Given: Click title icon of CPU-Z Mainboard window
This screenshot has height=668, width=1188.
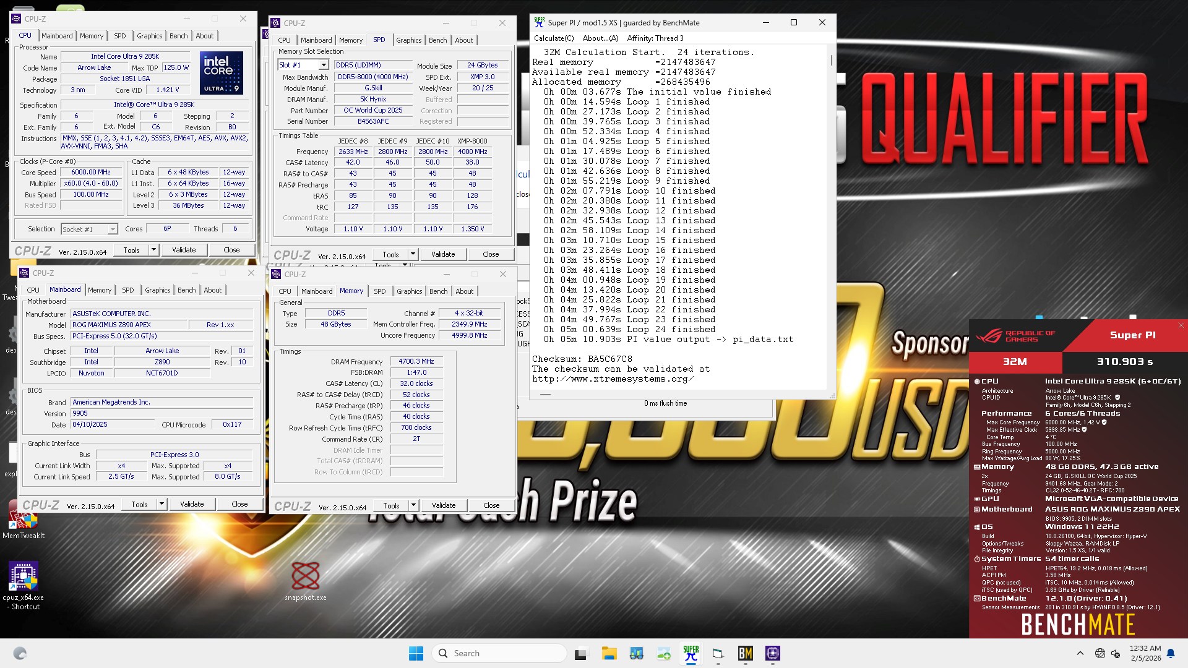Looking at the screenshot, I should click(24, 273).
